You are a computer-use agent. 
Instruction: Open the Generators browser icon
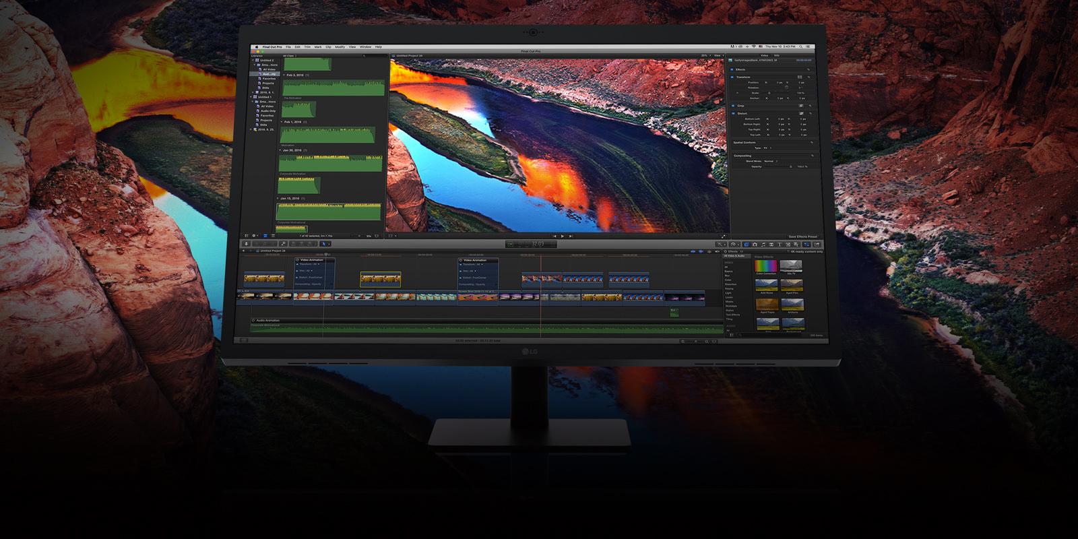pos(788,244)
